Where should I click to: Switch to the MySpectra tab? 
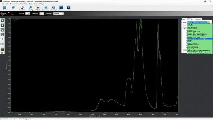(198, 19)
